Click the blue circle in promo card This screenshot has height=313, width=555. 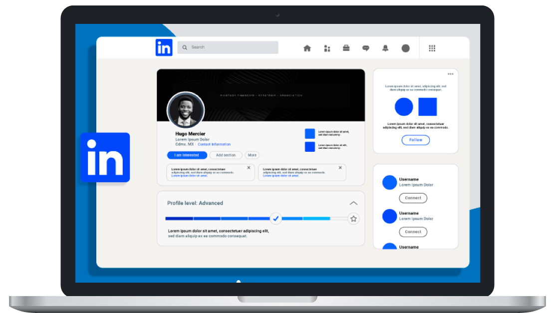point(404,107)
